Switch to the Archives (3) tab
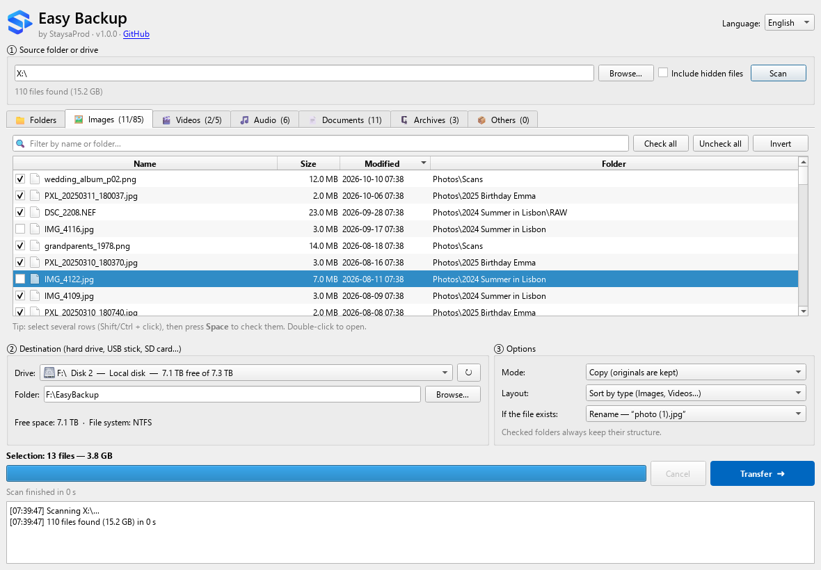 coord(429,120)
